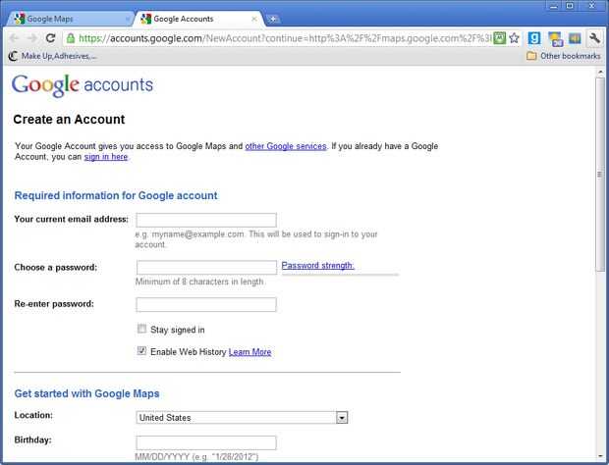
Task: Click the extension icon next to the blue g
Action: [555, 39]
